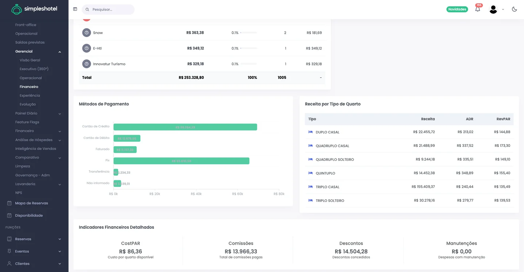The image size is (524, 272).
Task: Click the bed icon beside TRIPLO CASAL
Action: tap(310, 187)
